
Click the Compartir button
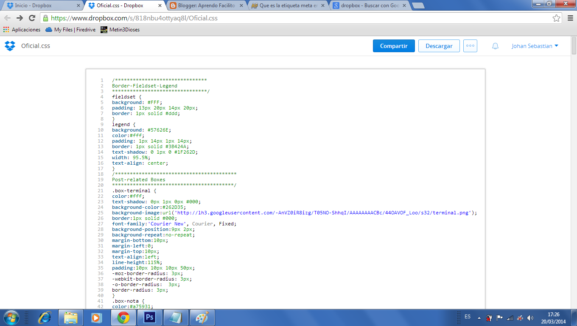point(394,45)
